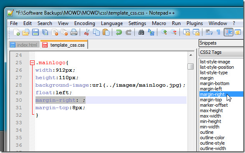Close all documents toolbar icon
This screenshot has width=245, height=153.
pos(64,33)
